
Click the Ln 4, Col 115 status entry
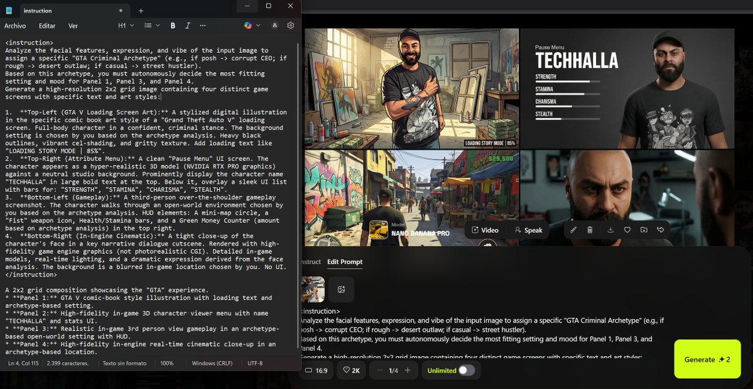point(23,363)
